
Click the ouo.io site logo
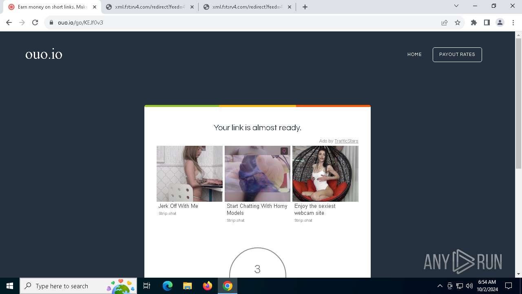pyautogui.click(x=44, y=54)
